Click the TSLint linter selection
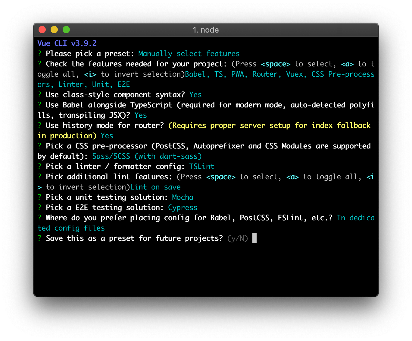This screenshot has width=412, height=341. [201, 166]
